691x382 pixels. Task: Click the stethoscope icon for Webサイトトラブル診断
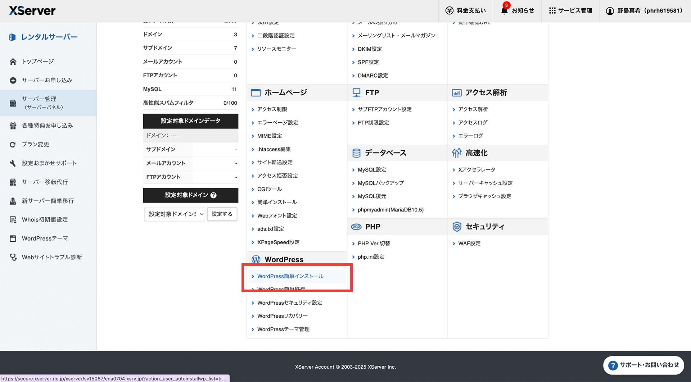(x=13, y=257)
